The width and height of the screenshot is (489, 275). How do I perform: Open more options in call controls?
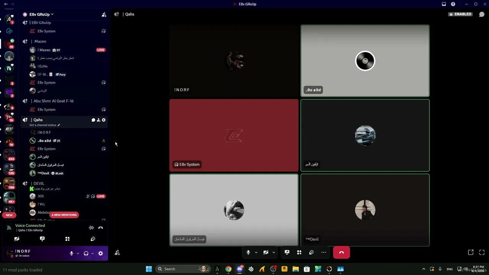tap(324, 252)
